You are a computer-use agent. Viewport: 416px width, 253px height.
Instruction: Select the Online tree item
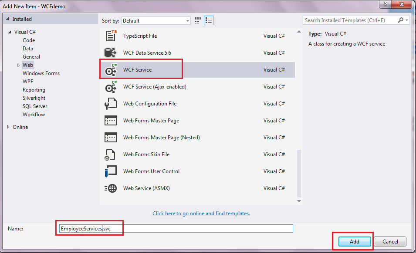tap(20, 127)
